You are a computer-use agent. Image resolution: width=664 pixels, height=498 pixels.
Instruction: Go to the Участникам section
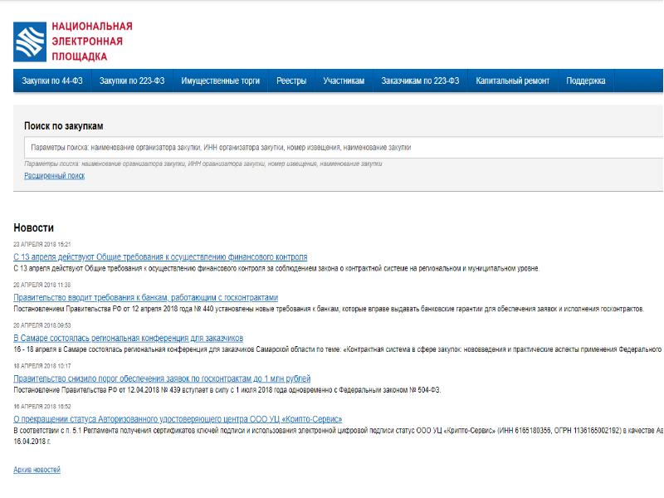344,81
